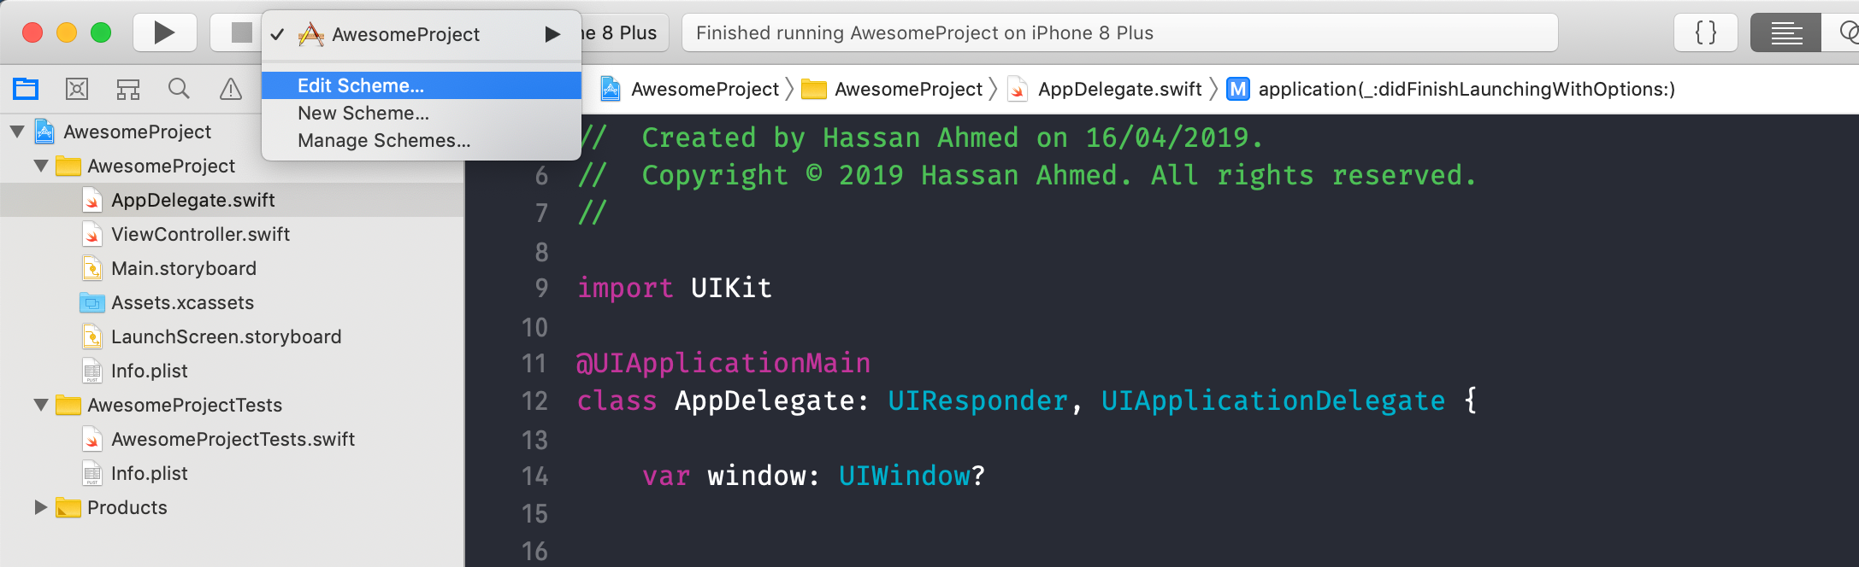1859x567 pixels.
Task: Open the Symbol navigator hierarchy icon
Action: coord(127,88)
